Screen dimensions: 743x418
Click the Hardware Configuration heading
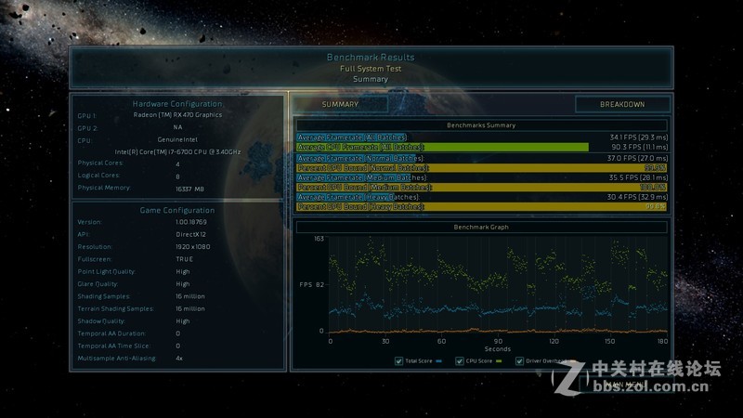pyautogui.click(x=177, y=104)
